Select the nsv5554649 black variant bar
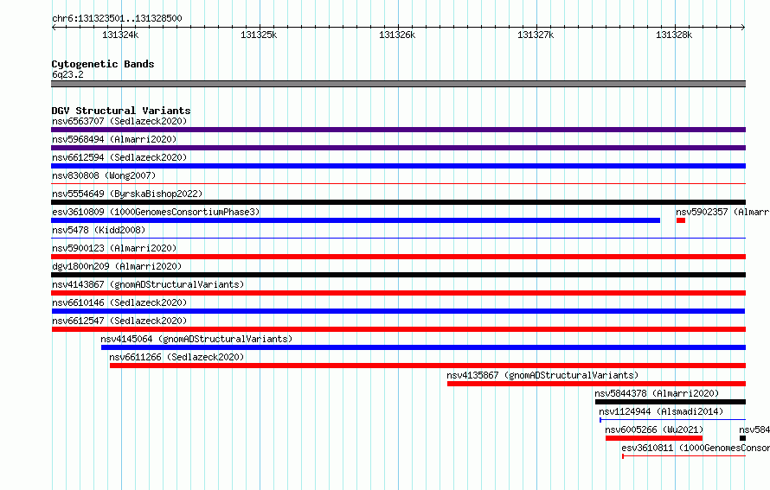The height and width of the screenshot is (490, 770). [398, 202]
